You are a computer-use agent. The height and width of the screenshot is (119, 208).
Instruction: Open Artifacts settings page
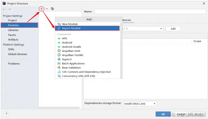point(13,39)
